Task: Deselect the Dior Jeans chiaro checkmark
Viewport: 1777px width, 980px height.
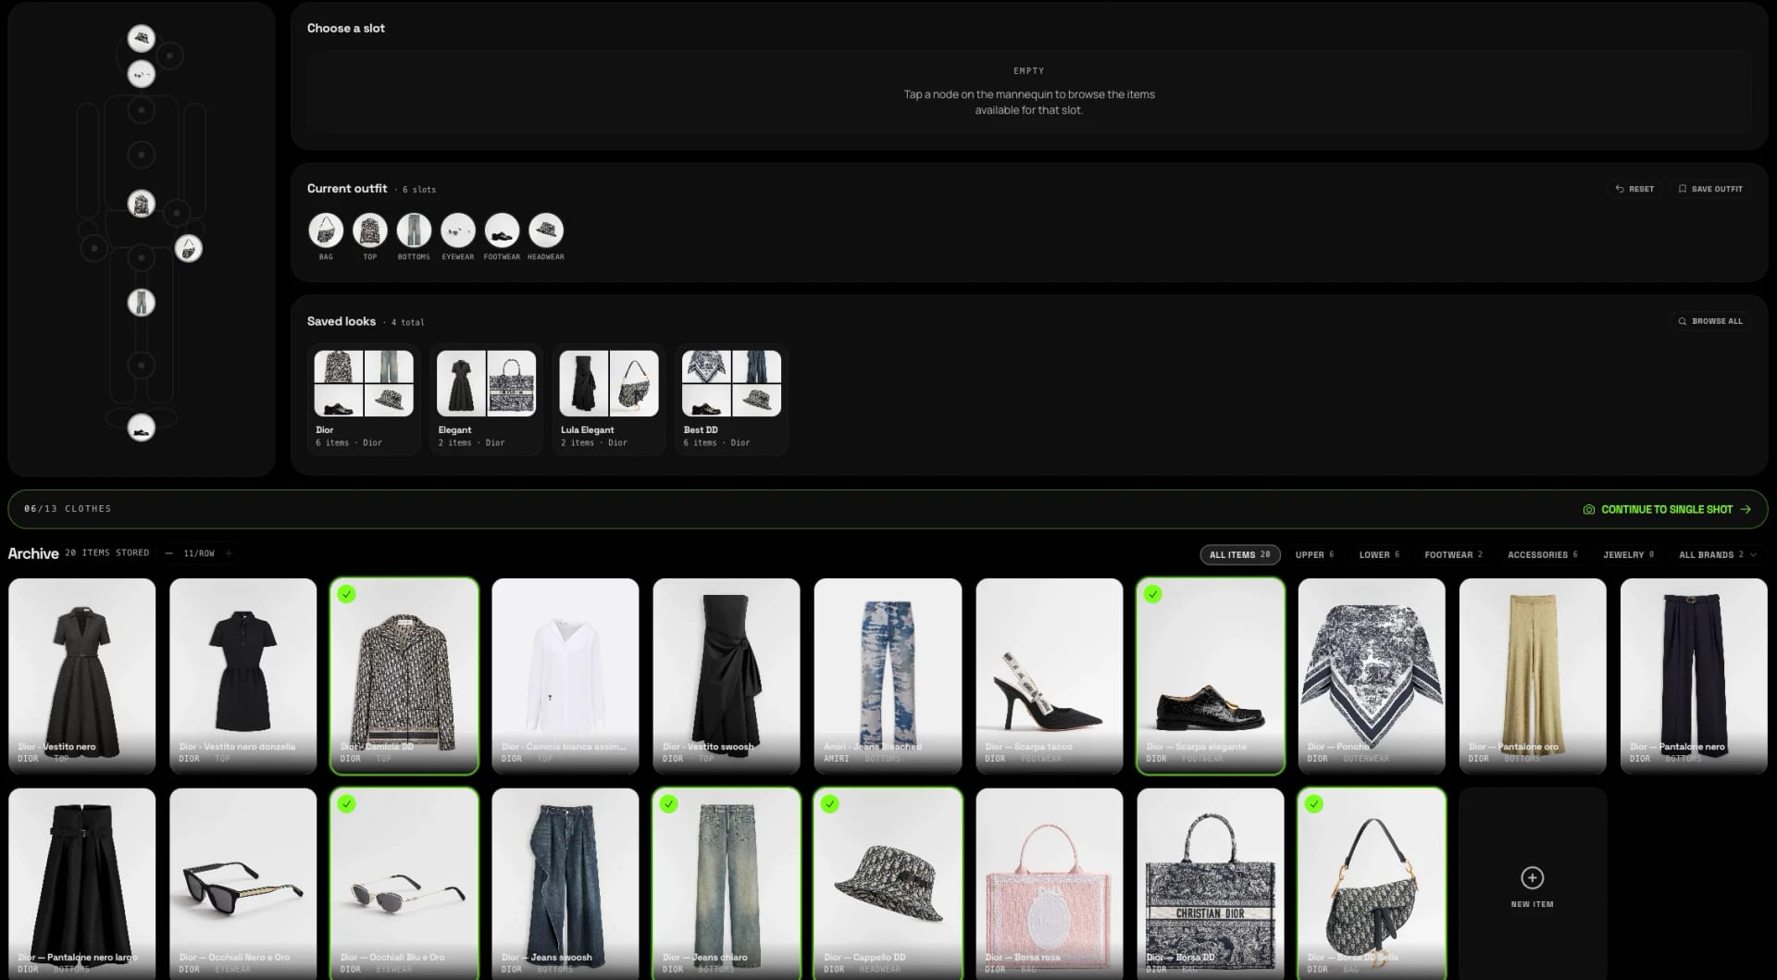Action: click(668, 804)
